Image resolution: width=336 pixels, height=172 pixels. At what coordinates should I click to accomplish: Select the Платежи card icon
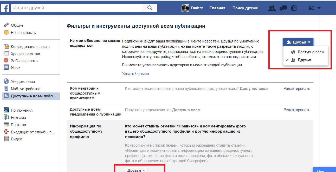tap(7, 125)
